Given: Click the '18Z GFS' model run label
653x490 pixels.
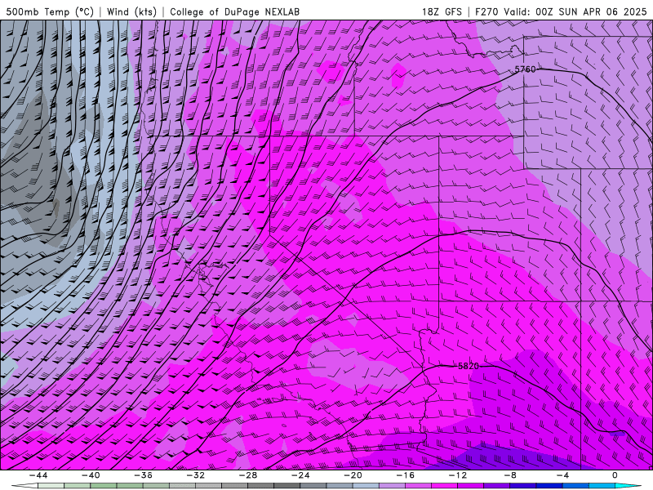Looking at the screenshot, I should tap(442, 11).
